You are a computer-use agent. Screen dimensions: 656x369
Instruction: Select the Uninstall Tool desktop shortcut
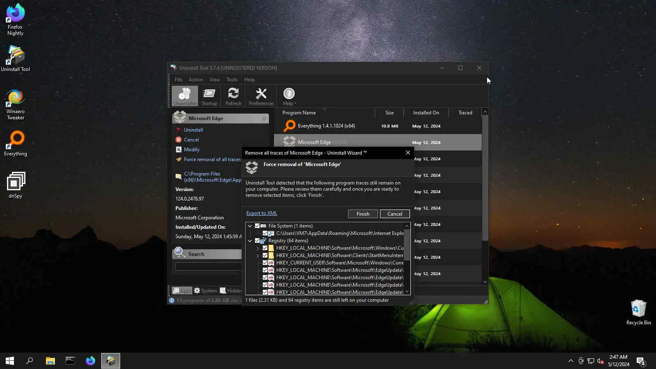click(x=15, y=58)
